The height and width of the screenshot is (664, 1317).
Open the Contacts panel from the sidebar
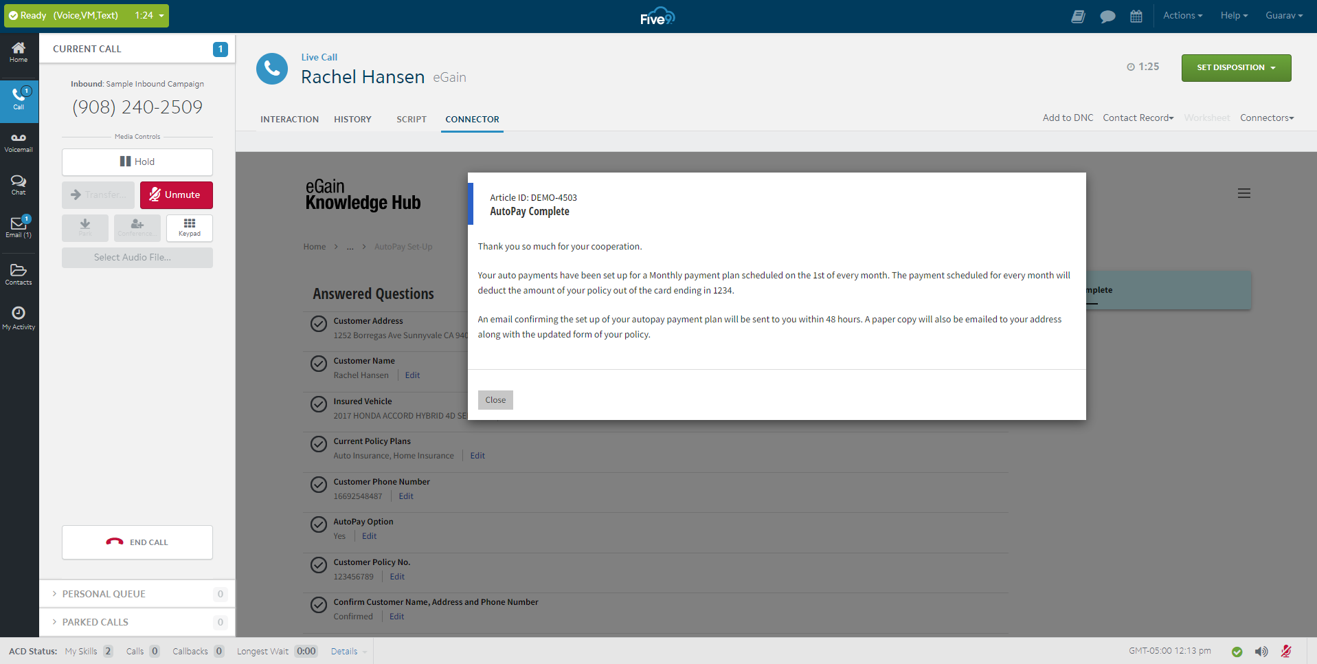[x=19, y=273]
